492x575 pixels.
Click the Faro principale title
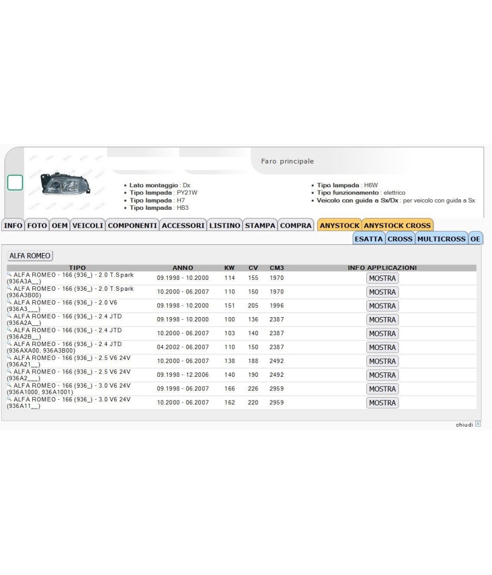[288, 161]
